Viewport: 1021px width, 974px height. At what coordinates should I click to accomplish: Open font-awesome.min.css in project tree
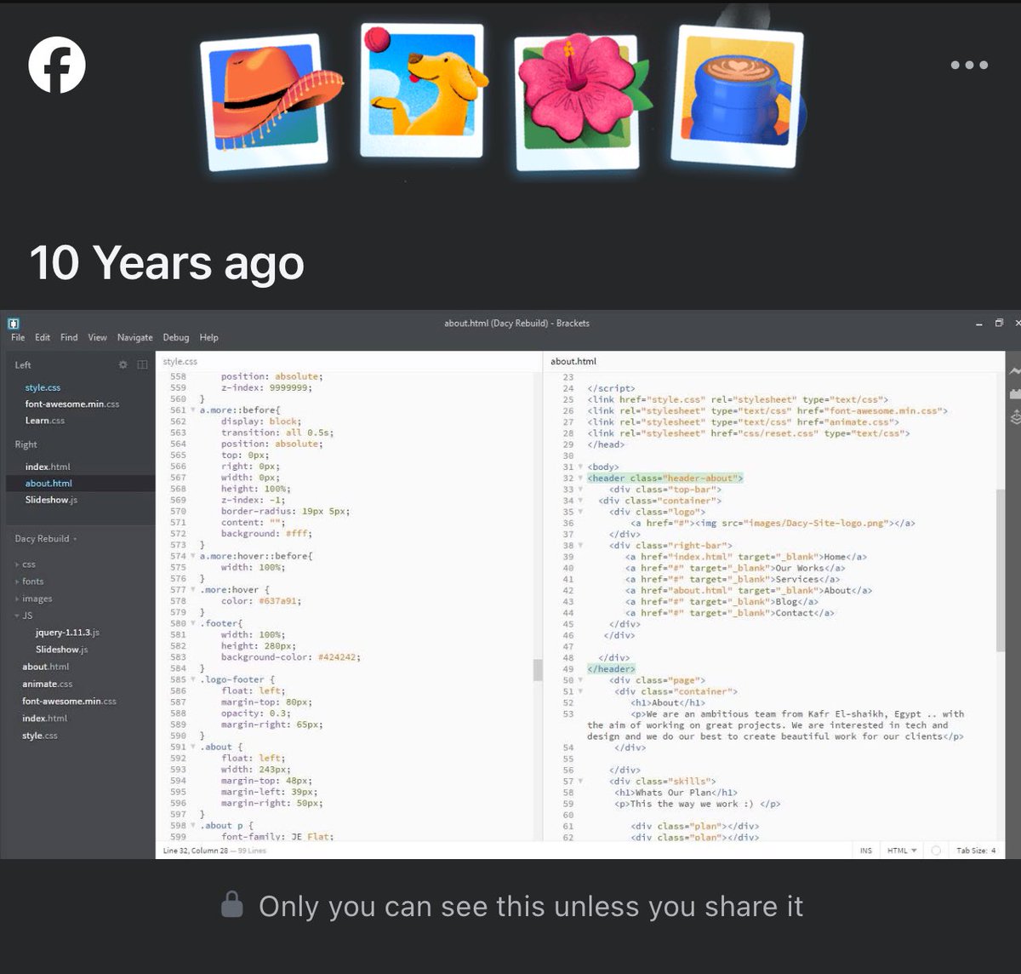[69, 701]
